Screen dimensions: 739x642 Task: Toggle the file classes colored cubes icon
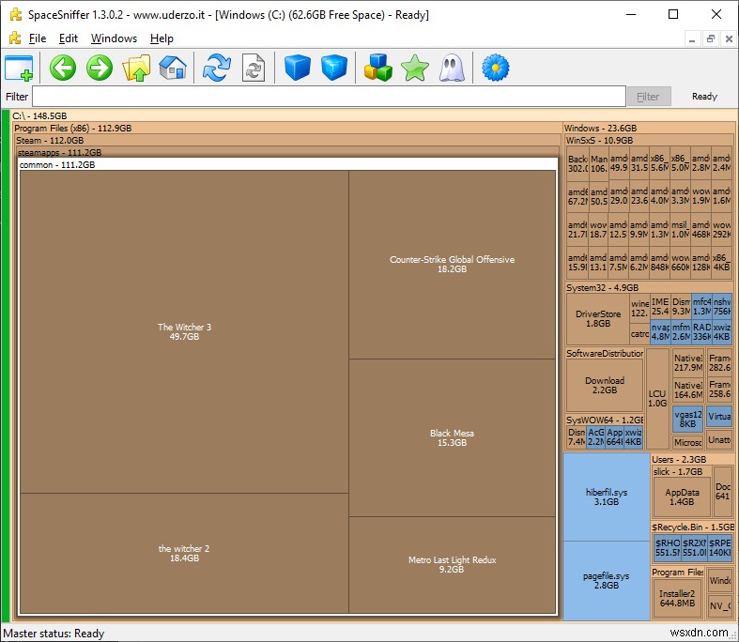378,68
